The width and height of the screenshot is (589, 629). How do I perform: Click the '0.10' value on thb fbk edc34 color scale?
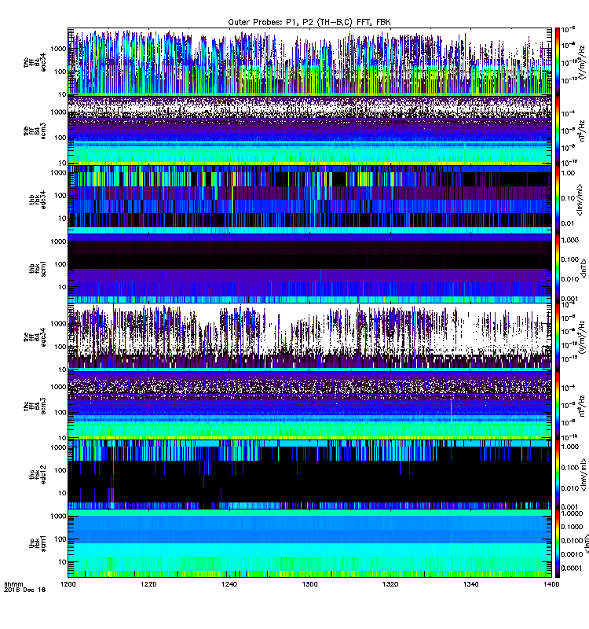(568, 198)
